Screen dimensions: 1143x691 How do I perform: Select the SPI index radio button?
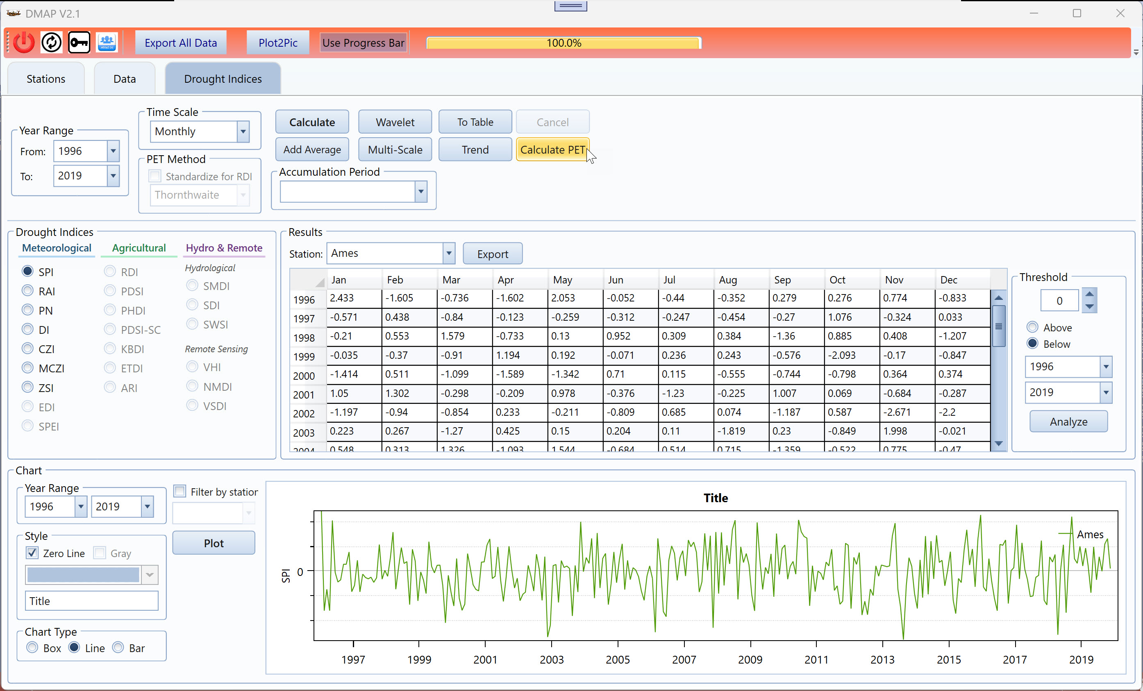28,271
